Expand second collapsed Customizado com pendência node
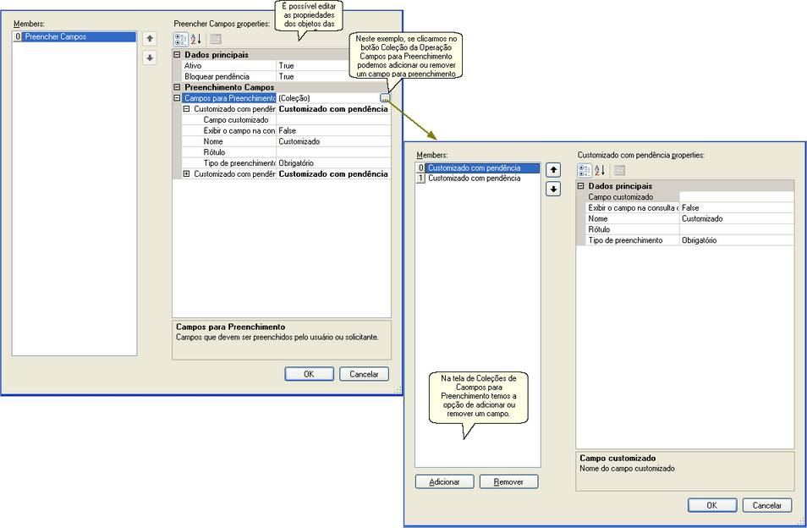807x528 pixels. 186,174
